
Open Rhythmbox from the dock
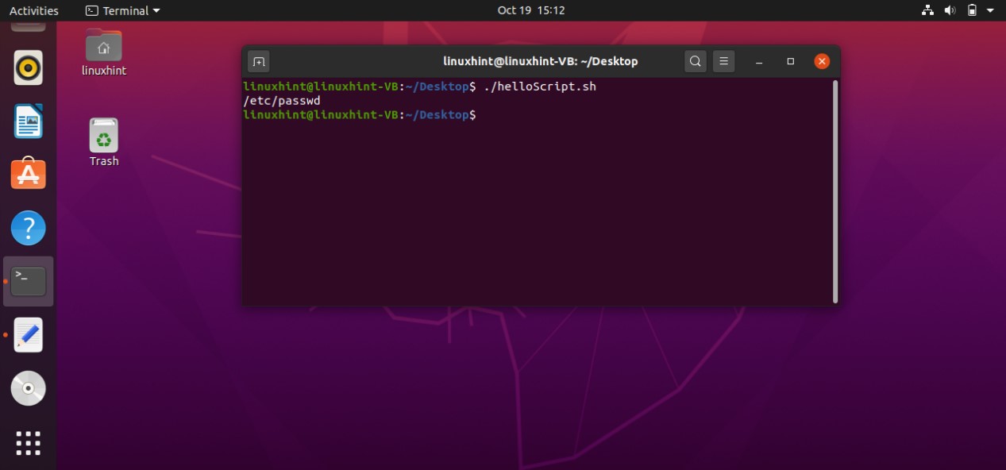click(x=29, y=69)
